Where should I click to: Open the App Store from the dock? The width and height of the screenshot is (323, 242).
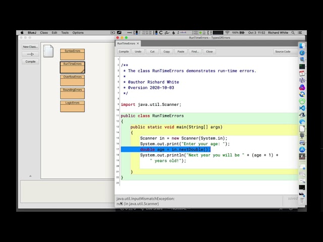(302, 150)
